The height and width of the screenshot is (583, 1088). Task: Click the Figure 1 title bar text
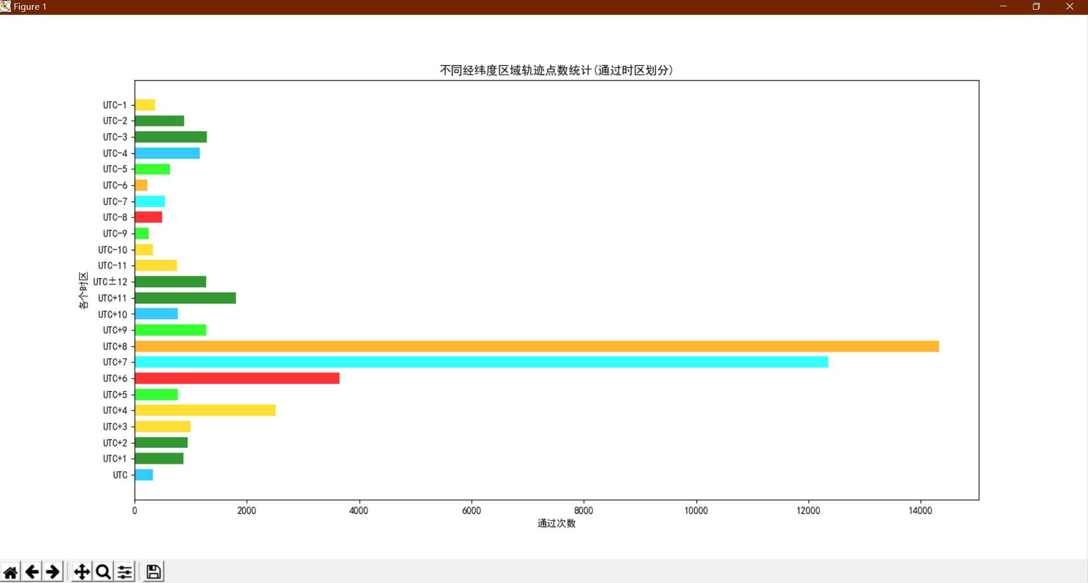(30, 7)
